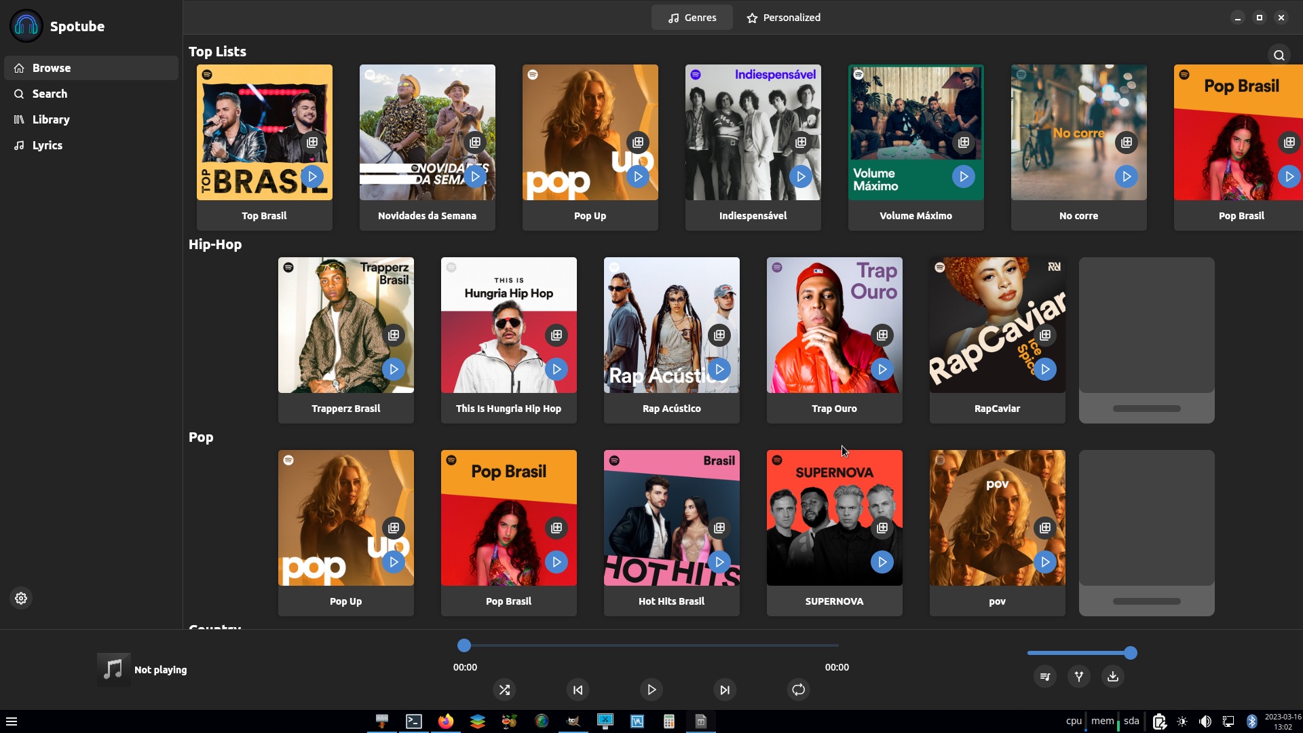Open Lyrics in the sidebar
The height and width of the screenshot is (733, 1303).
tap(91, 145)
